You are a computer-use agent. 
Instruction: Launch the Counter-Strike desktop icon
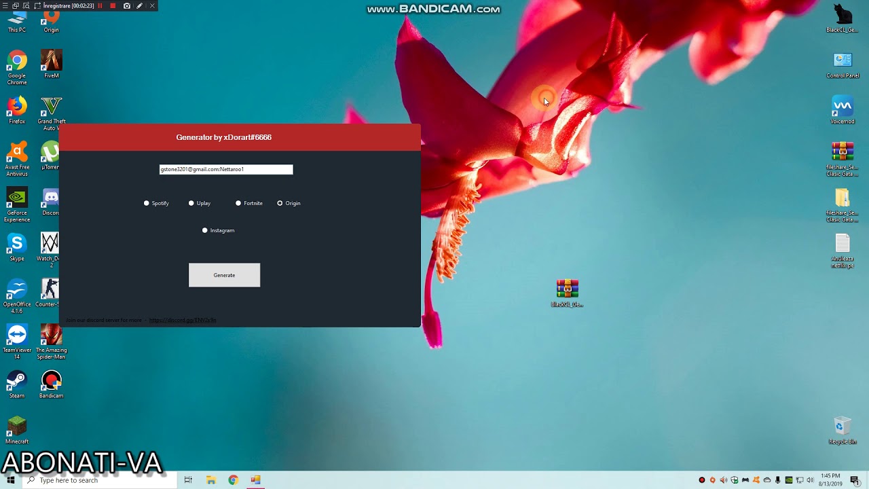[x=51, y=293]
